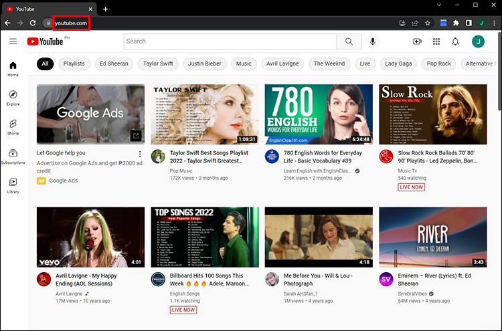Filter videos by Live chip
This screenshot has height=331, width=502.
(365, 64)
